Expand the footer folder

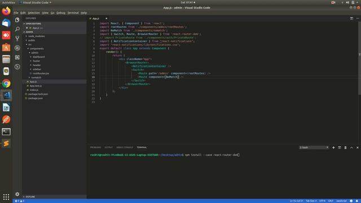(x=36, y=61)
